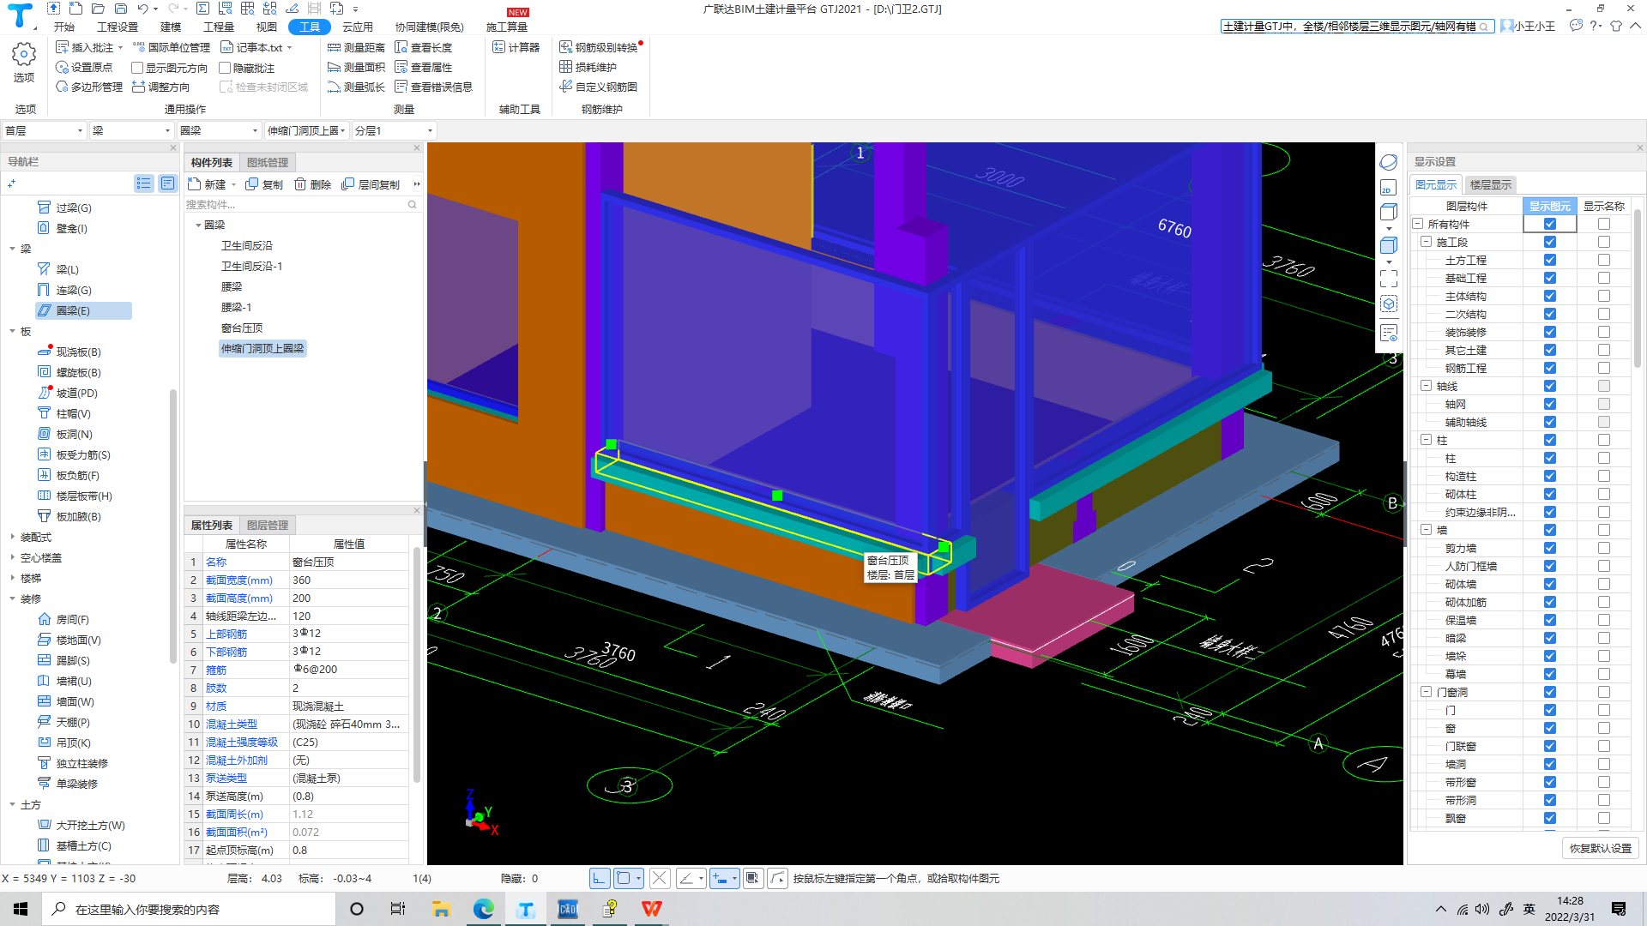Open the 首层 floor dropdown
Image resolution: width=1647 pixels, height=926 pixels.
click(44, 130)
